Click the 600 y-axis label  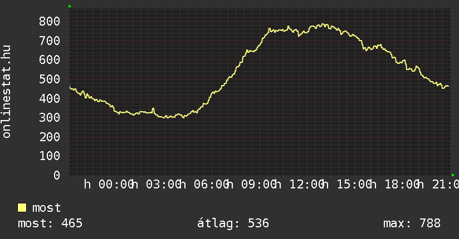tap(50, 60)
